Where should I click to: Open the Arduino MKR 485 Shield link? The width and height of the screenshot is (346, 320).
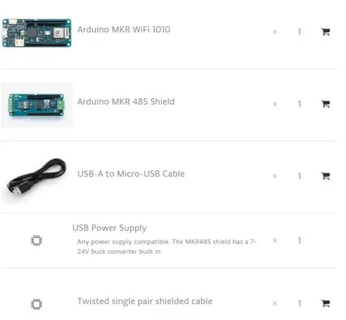(x=126, y=101)
